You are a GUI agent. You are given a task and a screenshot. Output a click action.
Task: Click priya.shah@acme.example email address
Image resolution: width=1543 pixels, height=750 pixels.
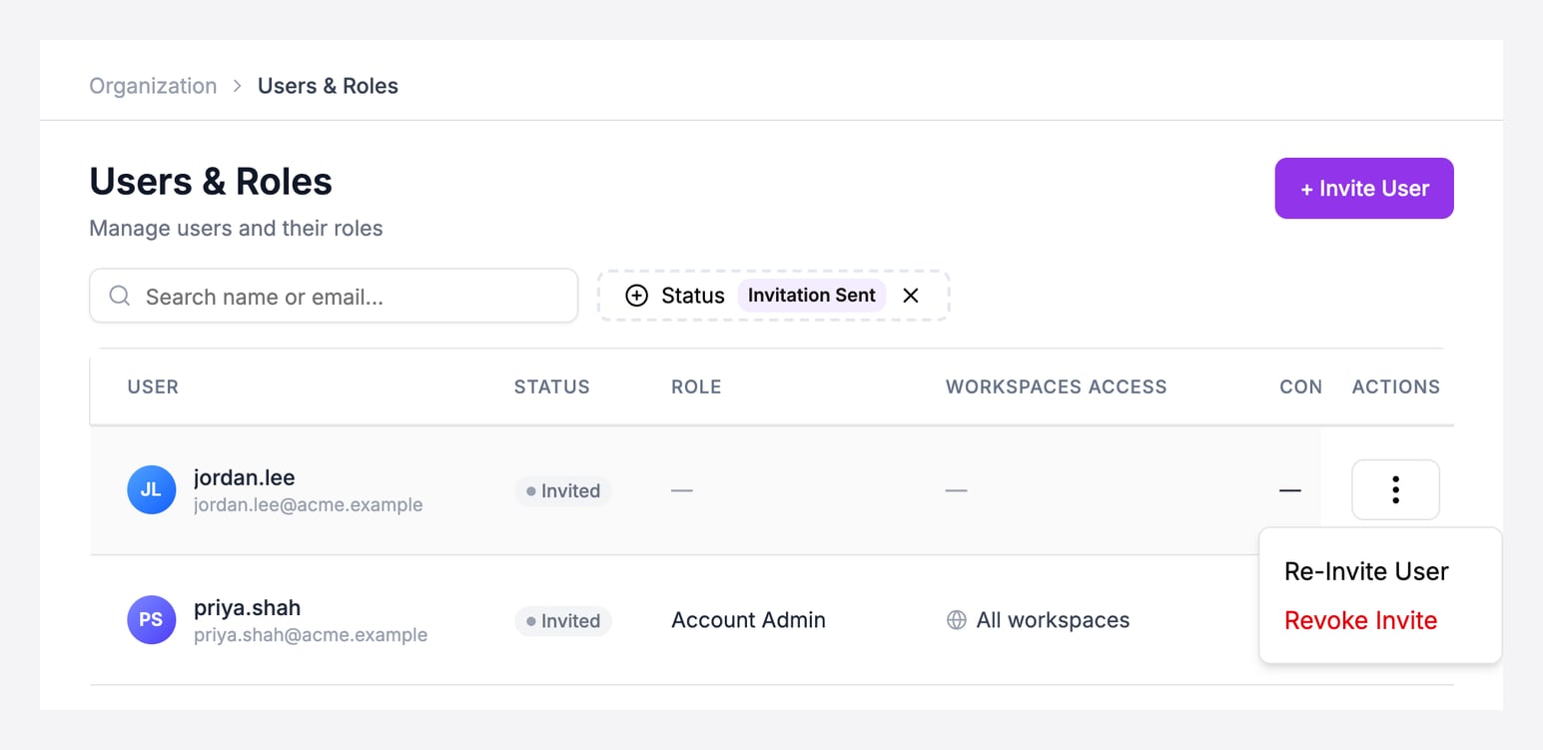point(311,635)
